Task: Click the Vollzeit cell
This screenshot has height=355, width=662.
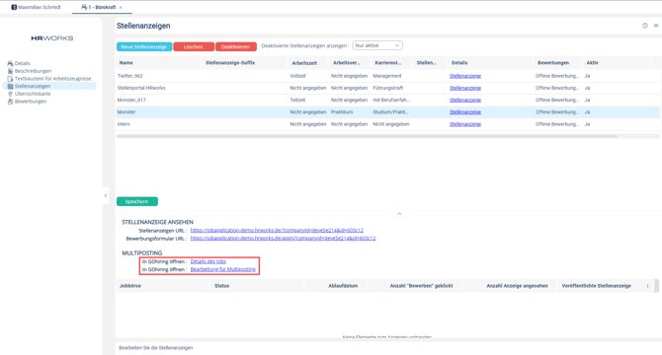Action: pos(297,76)
